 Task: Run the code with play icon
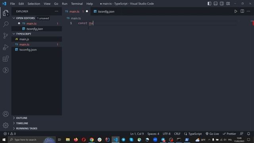point(236,12)
